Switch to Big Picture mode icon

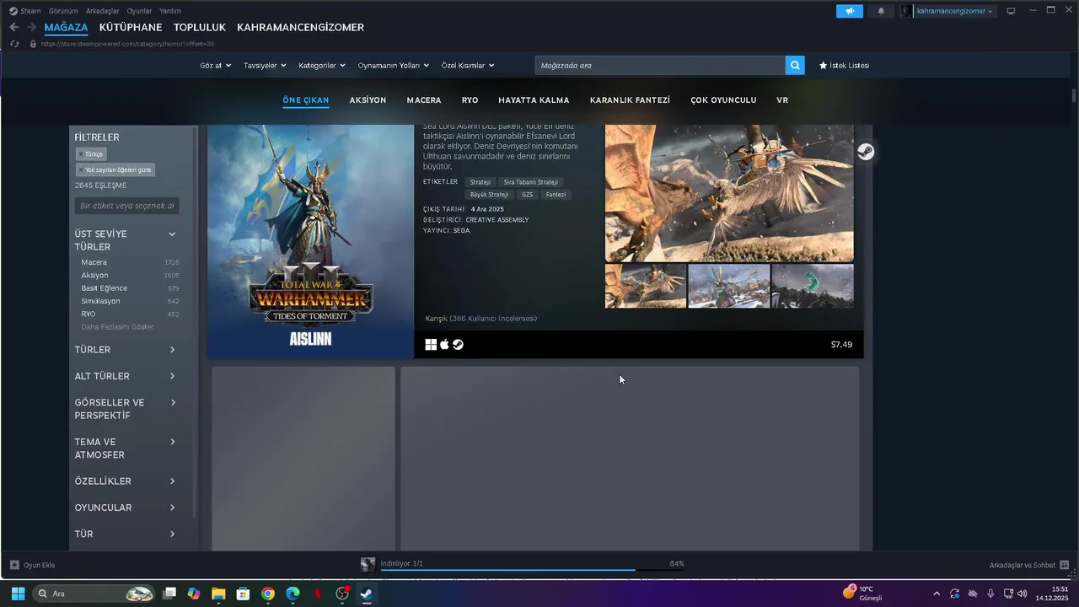(1012, 11)
